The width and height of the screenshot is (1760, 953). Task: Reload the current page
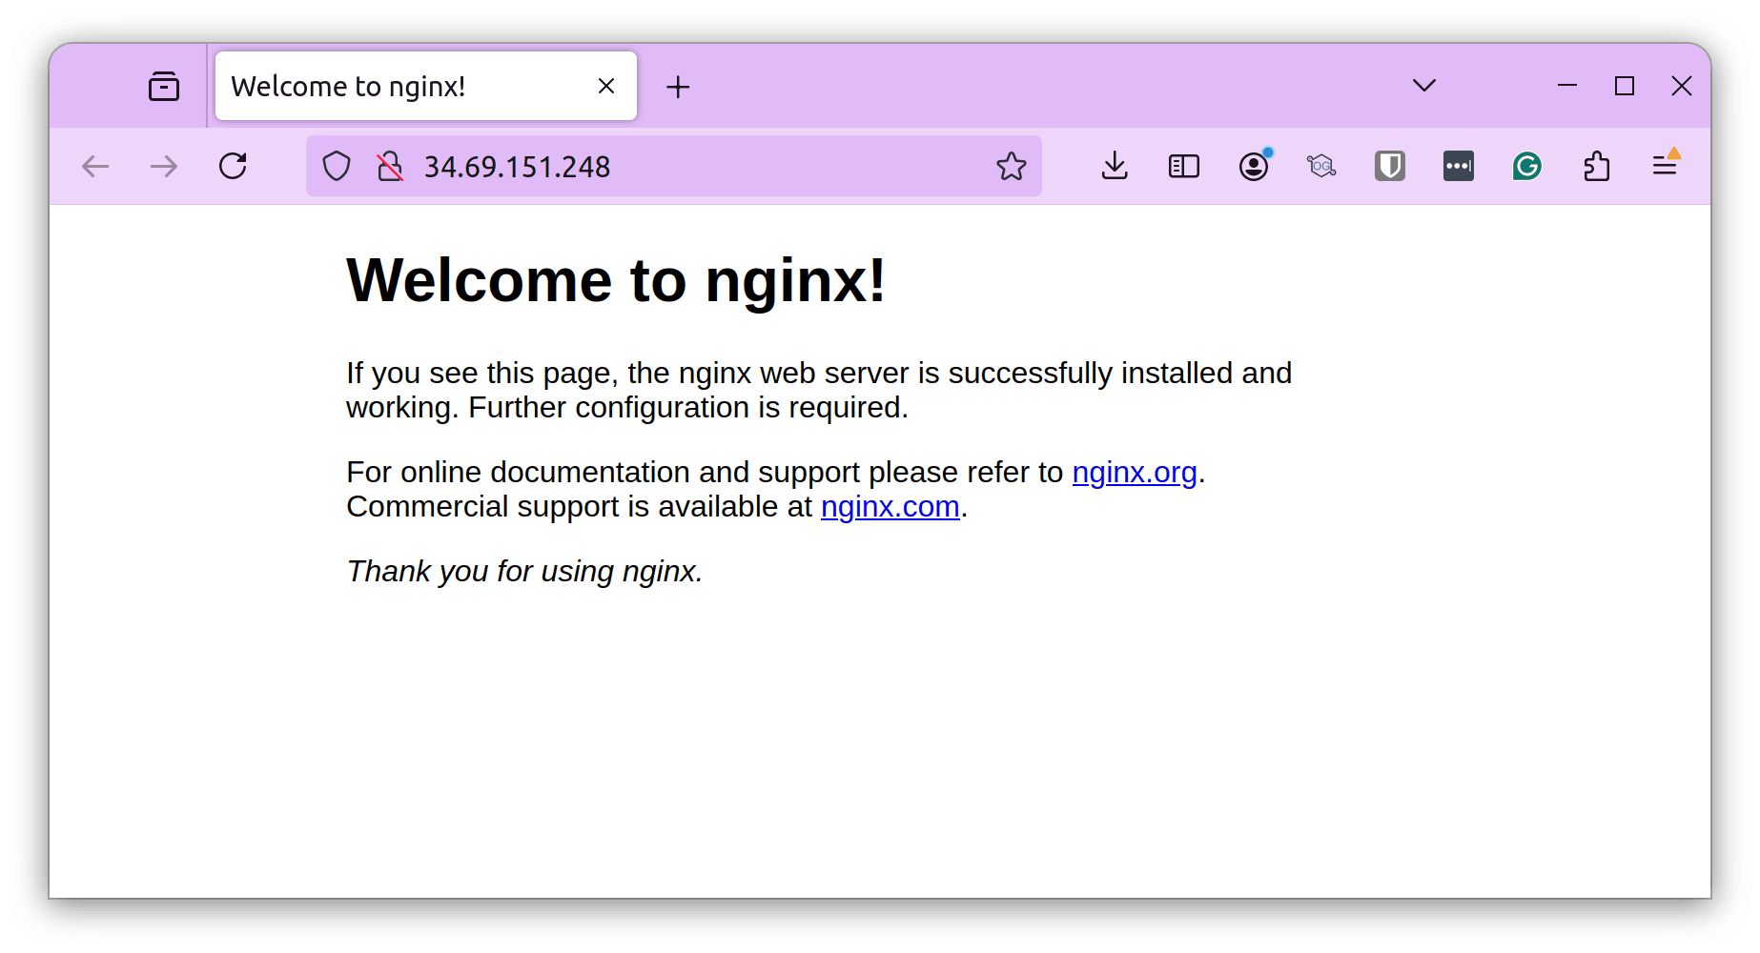(x=233, y=166)
